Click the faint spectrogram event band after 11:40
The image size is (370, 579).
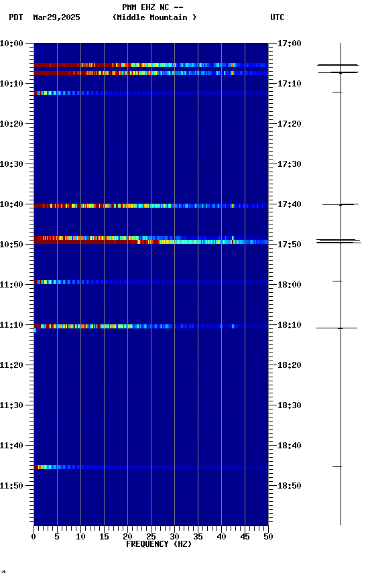(x=151, y=467)
